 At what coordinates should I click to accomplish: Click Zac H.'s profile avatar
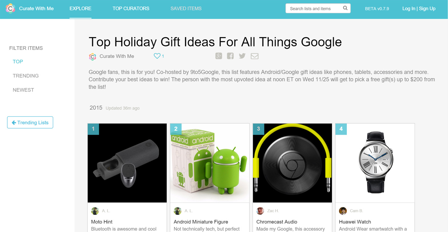pyautogui.click(x=260, y=211)
